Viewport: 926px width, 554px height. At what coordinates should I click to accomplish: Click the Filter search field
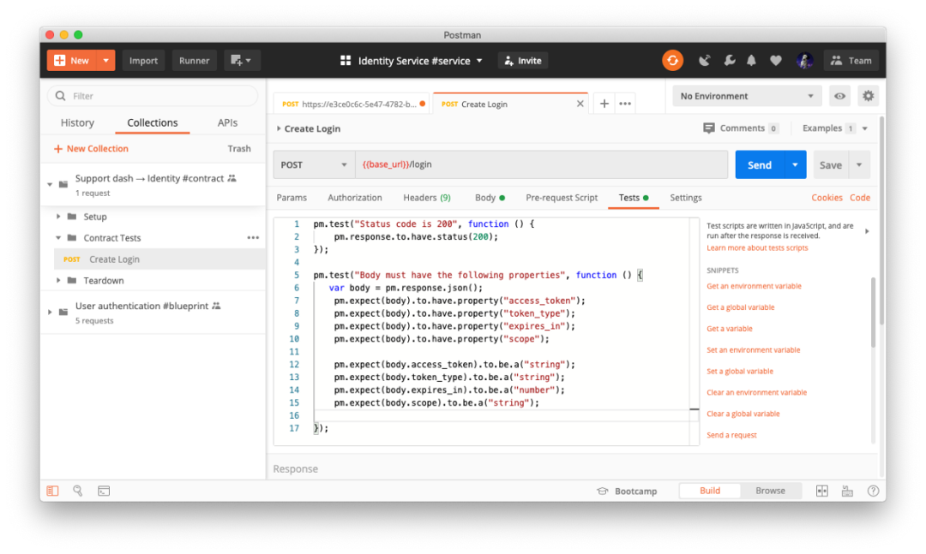[153, 96]
